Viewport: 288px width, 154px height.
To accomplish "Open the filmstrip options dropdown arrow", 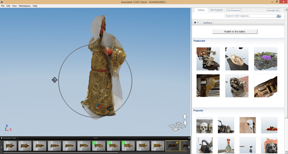I will tap(189, 138).
